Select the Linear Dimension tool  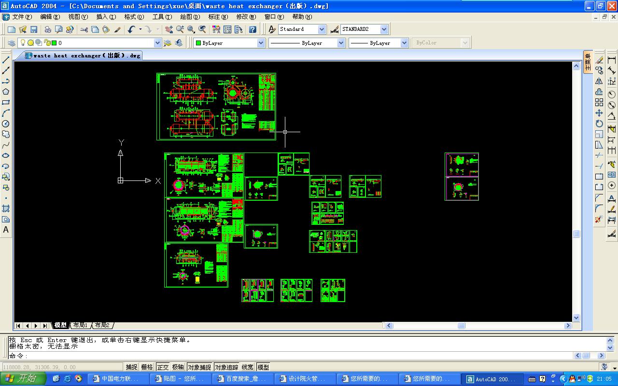coord(612,60)
